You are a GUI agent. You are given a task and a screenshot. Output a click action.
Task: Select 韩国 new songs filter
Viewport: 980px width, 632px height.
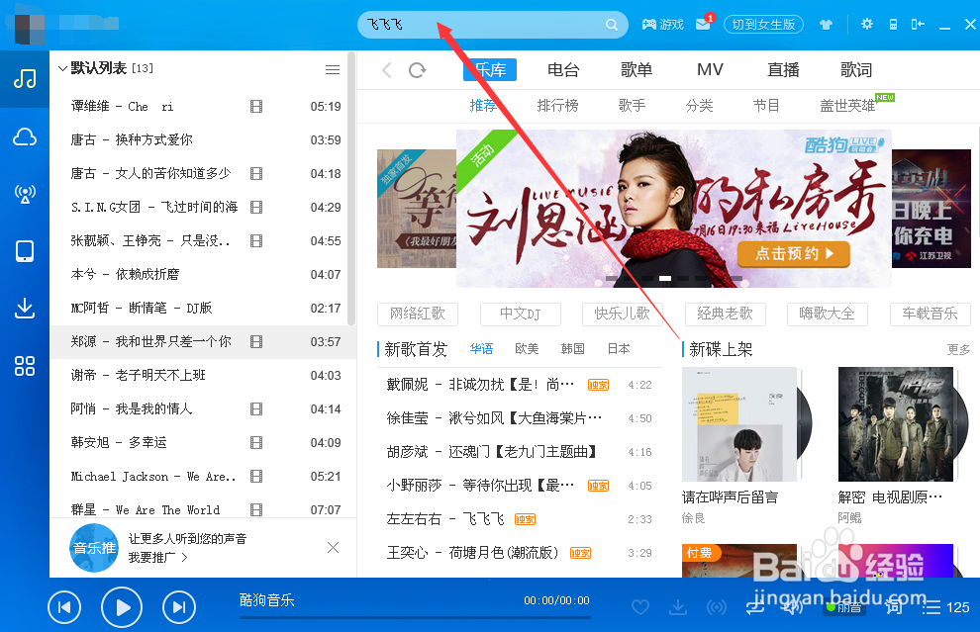click(x=572, y=349)
